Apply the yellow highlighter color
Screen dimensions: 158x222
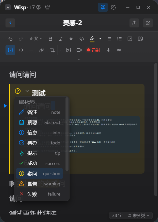92,39
